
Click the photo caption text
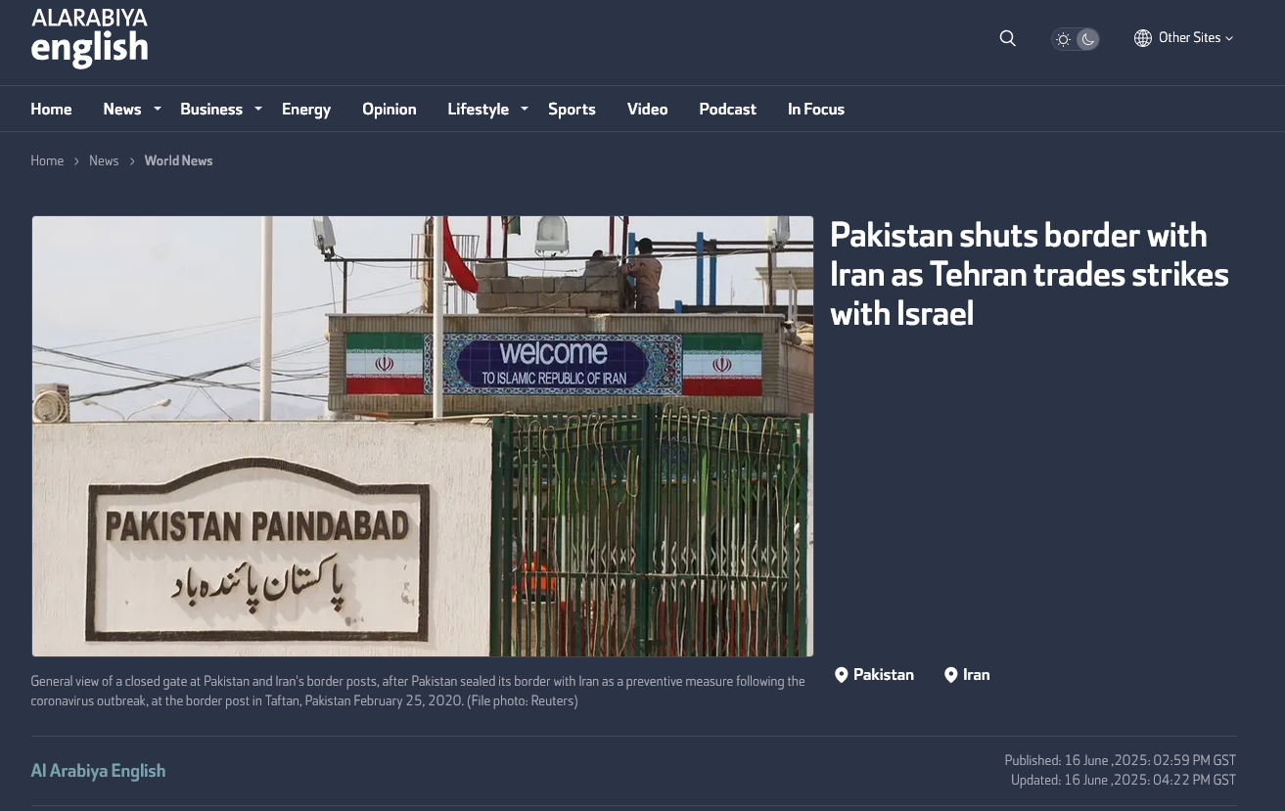[418, 691]
